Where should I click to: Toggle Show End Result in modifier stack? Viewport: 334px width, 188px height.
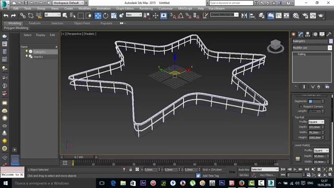pos(304,87)
